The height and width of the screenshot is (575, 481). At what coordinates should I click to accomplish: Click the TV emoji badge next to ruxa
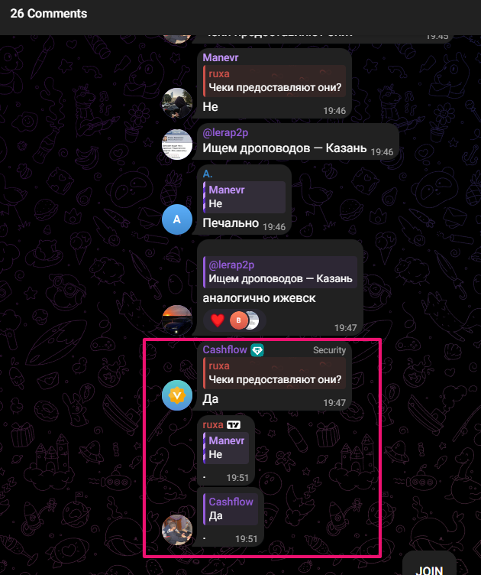point(234,425)
